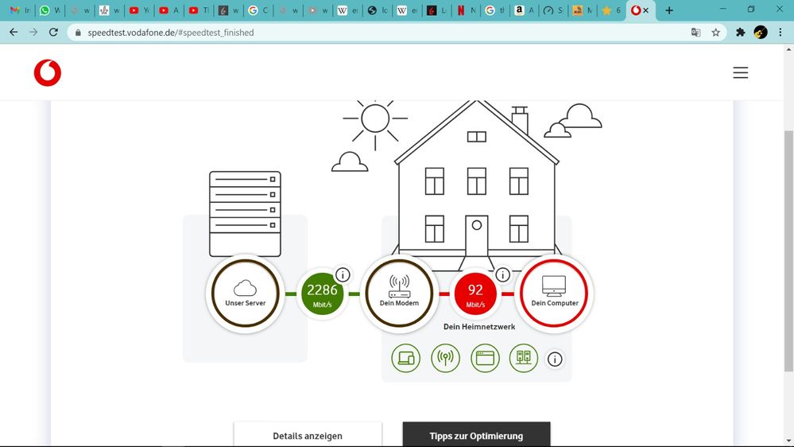
Task: Reload the speedtest page
Action: 53,33
